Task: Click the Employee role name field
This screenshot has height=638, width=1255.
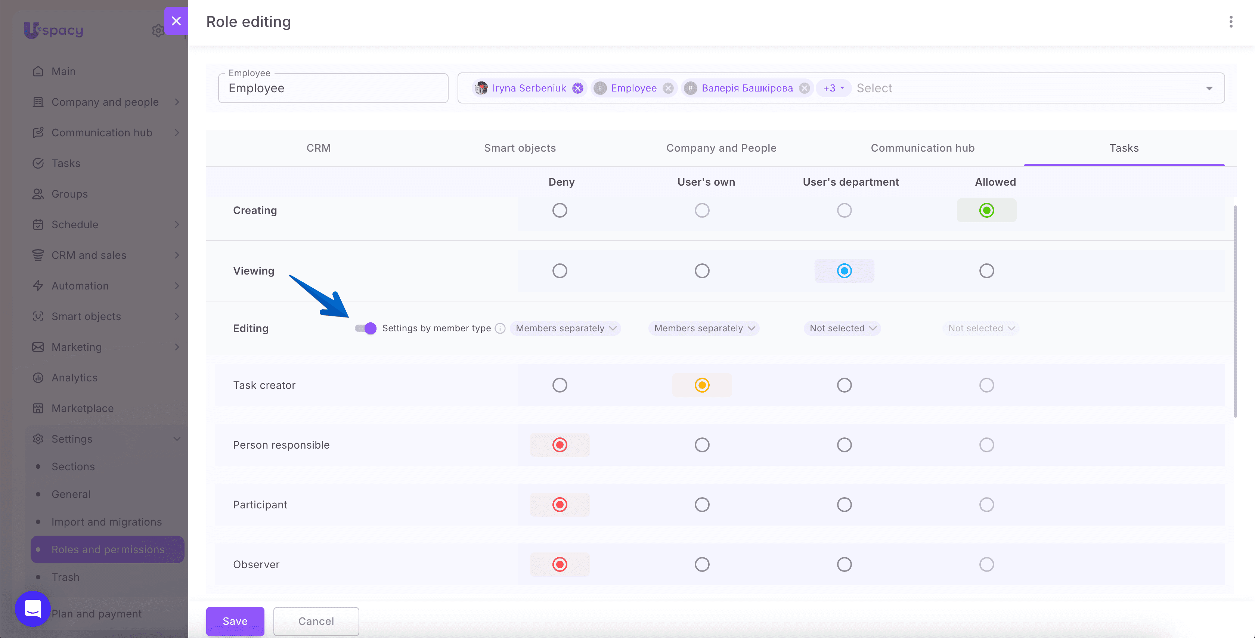Action: point(333,88)
